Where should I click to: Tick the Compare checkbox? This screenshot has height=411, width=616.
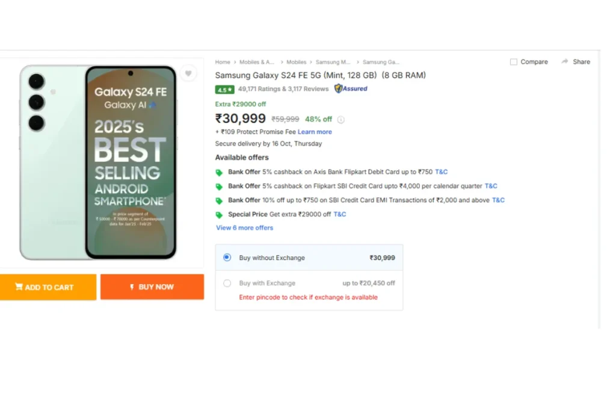pyautogui.click(x=513, y=62)
